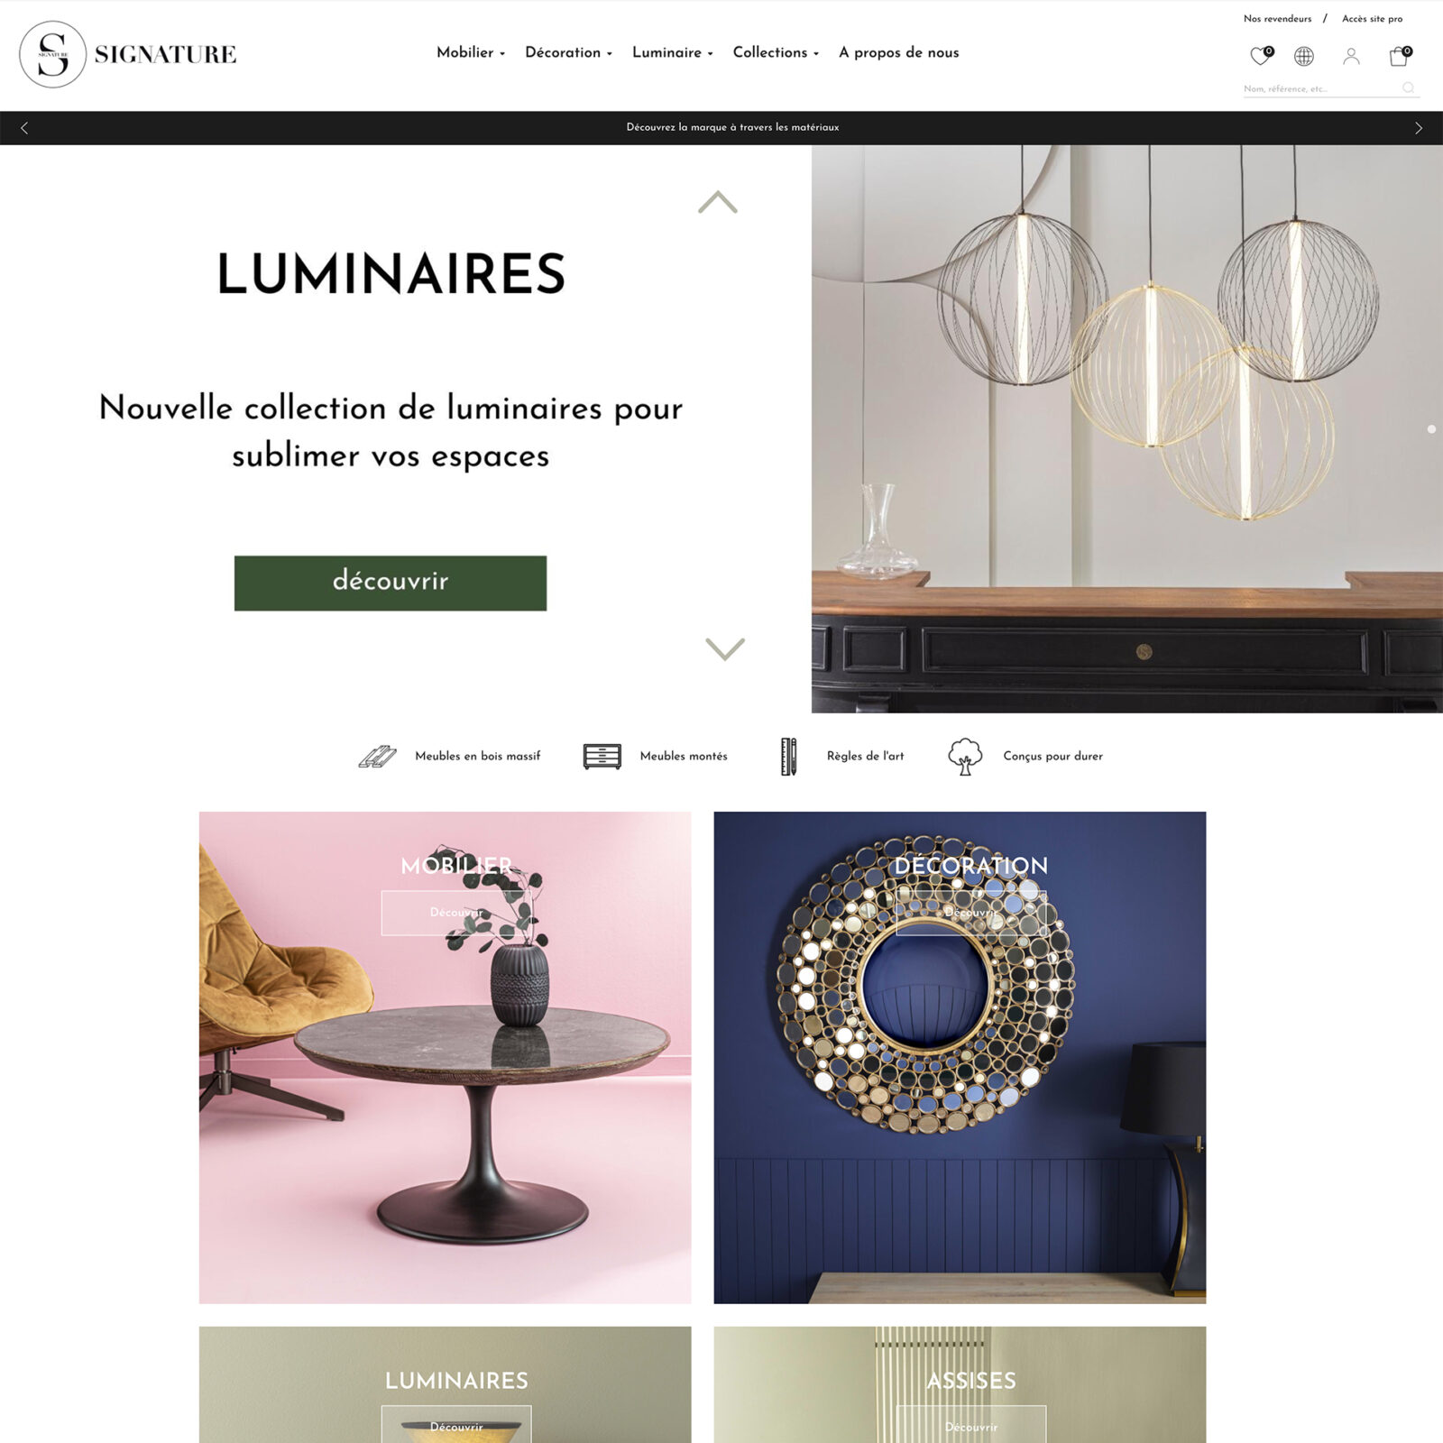Expand the Mobilier dropdown menu
Viewport: 1443px width, 1443px height.
(x=471, y=52)
